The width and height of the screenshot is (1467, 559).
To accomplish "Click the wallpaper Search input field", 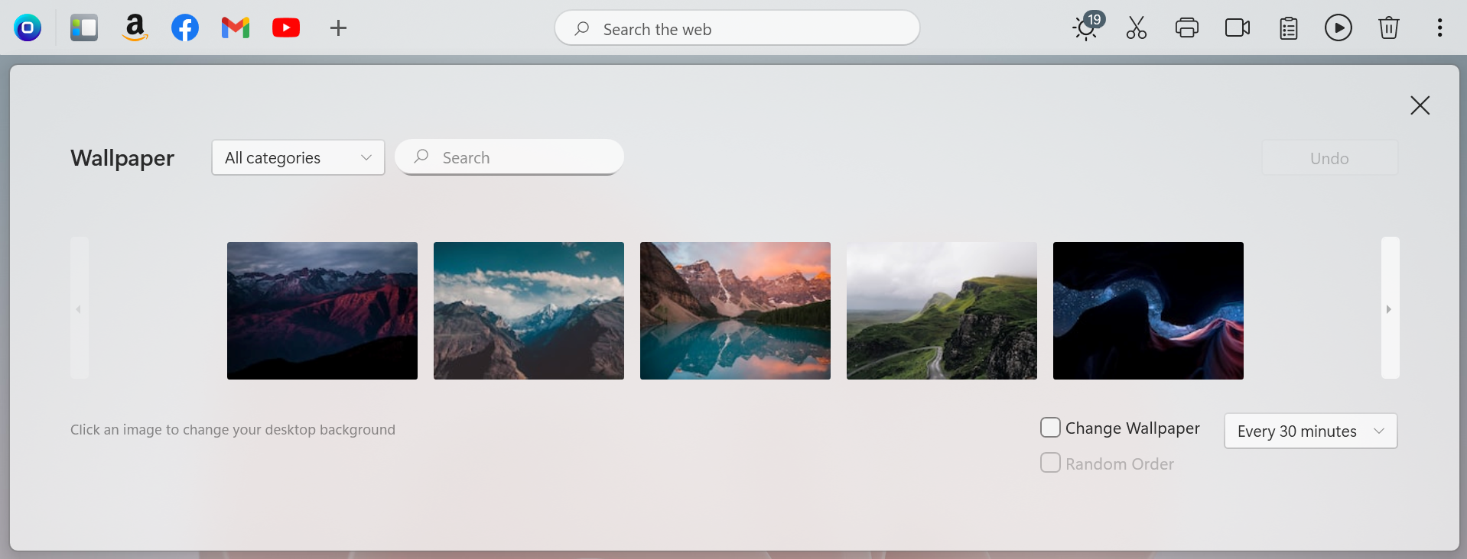I will coord(509,157).
